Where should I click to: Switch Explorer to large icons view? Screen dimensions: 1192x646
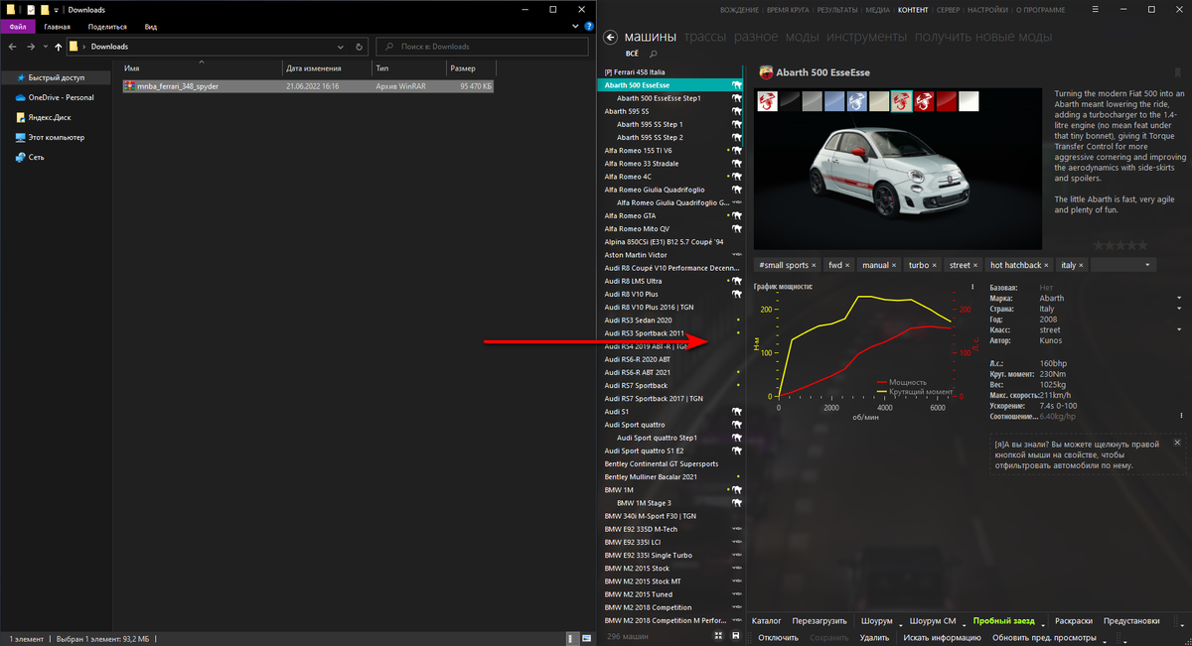click(585, 638)
